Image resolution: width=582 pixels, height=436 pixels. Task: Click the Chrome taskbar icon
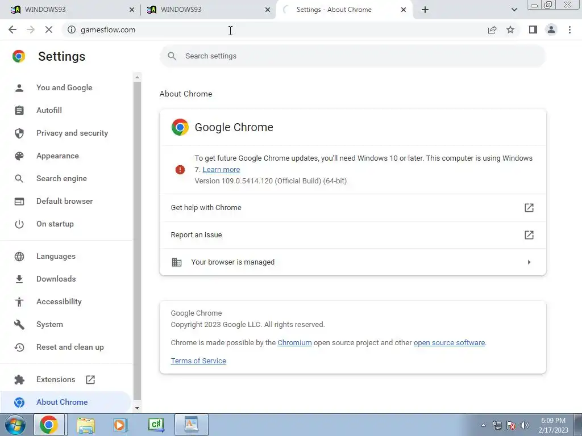tap(49, 425)
